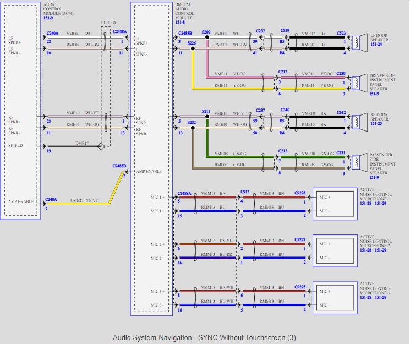Click connector C240A at AMP ENABLE pin 7

[51, 199]
